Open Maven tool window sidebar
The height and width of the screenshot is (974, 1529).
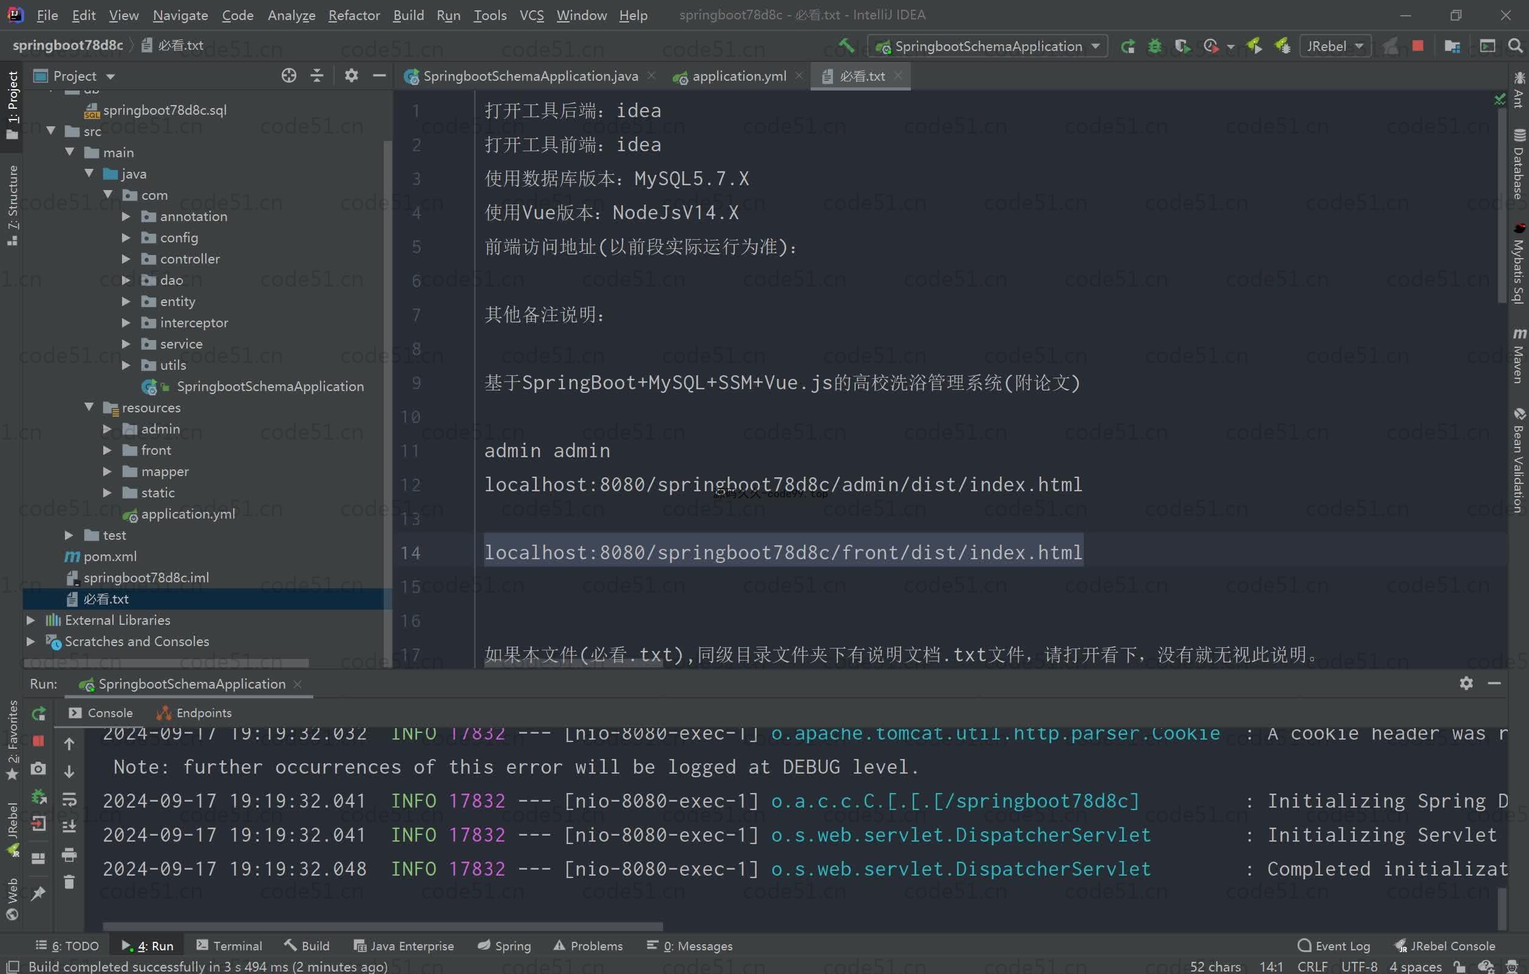point(1519,356)
